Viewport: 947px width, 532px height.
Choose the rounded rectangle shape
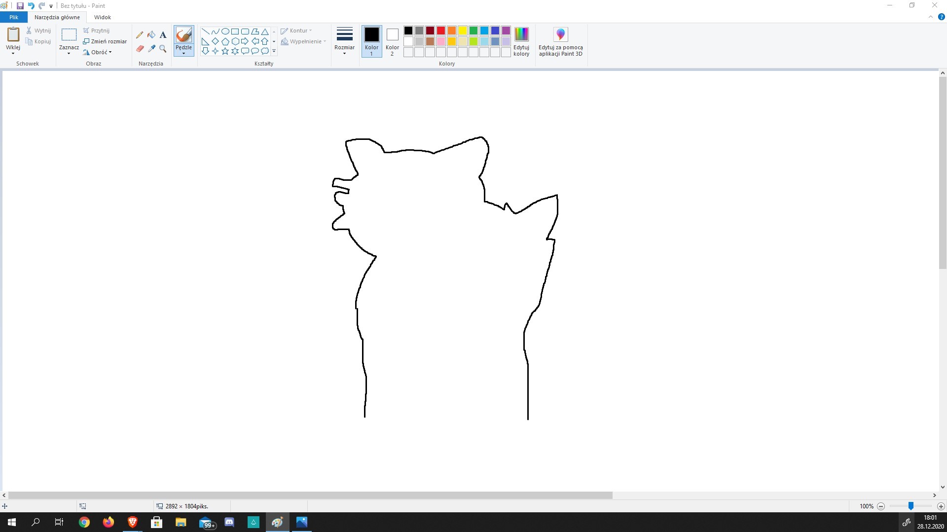pyautogui.click(x=245, y=31)
